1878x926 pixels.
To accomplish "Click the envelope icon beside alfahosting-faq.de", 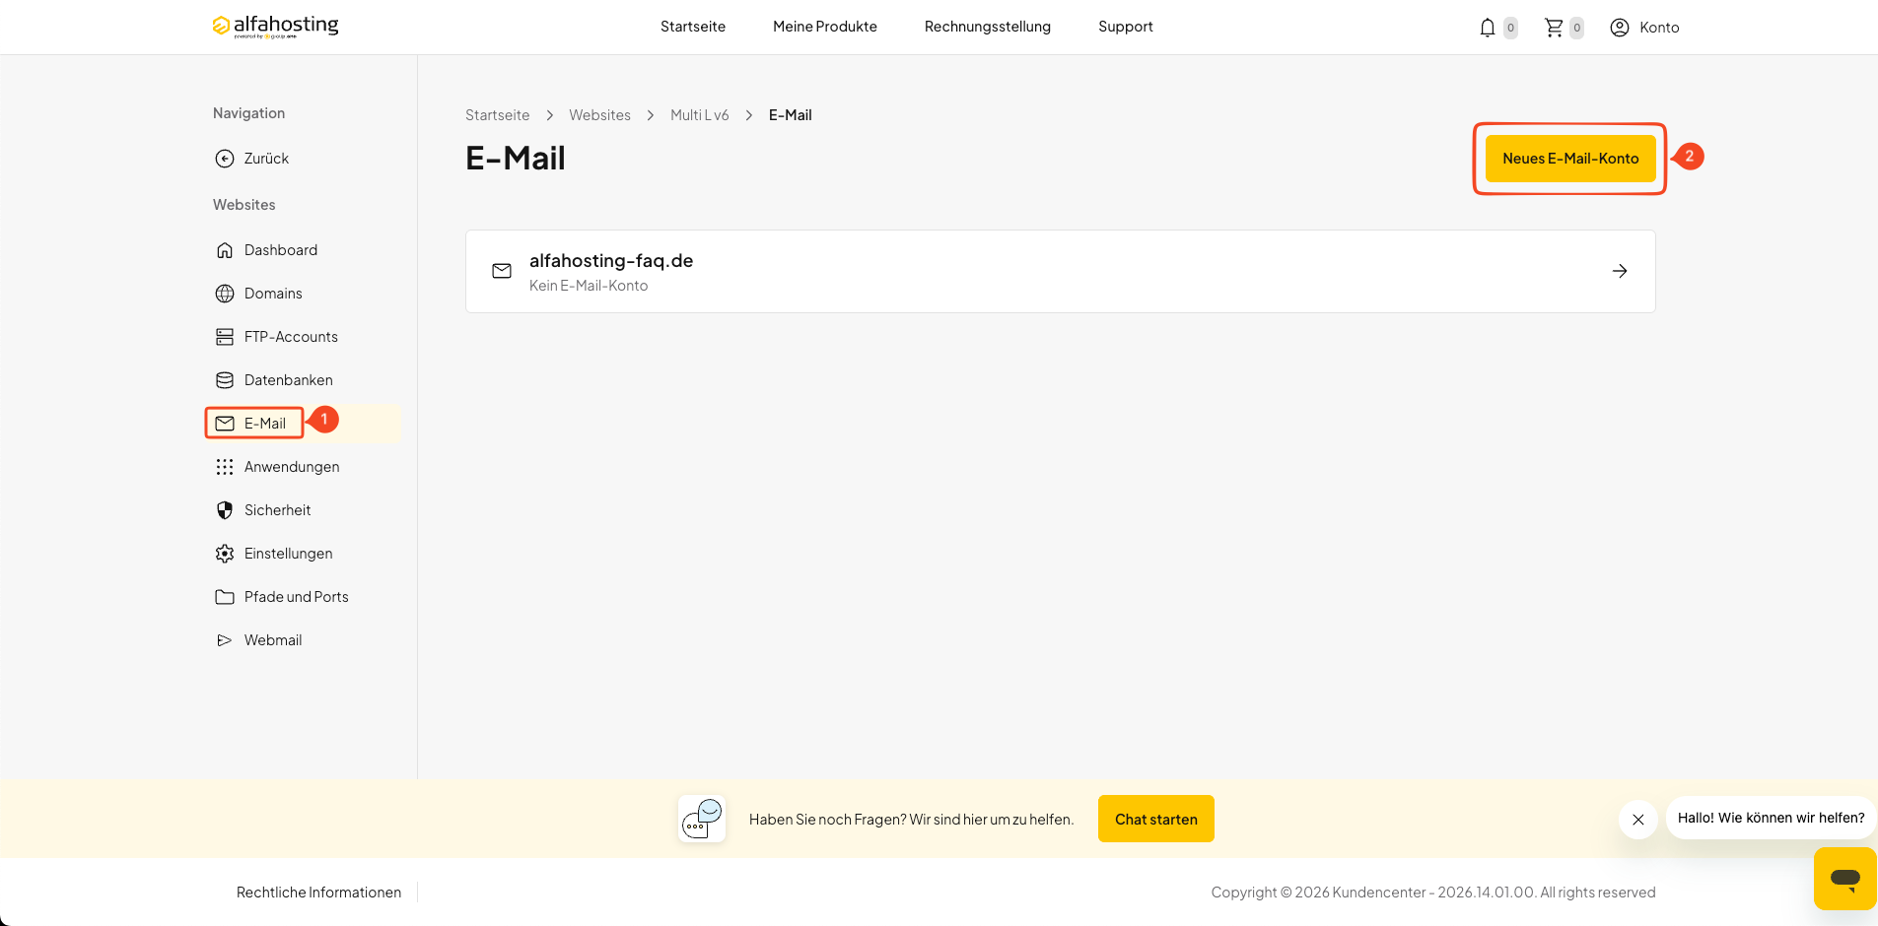I will (x=502, y=271).
